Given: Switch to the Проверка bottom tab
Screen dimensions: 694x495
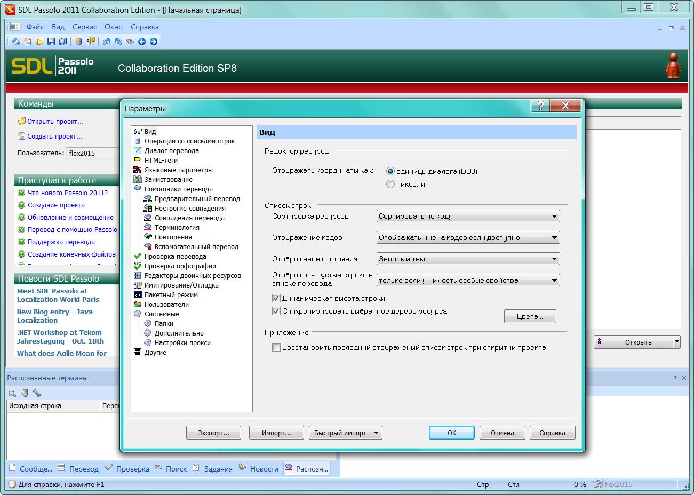Looking at the screenshot, I should click(127, 468).
